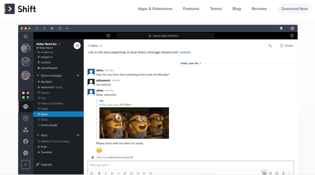
Task: Add a direct message with plus icon
Action: [78, 75]
